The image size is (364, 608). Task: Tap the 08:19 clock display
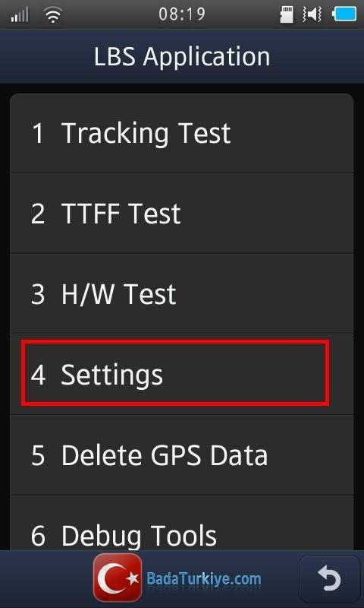(182, 14)
